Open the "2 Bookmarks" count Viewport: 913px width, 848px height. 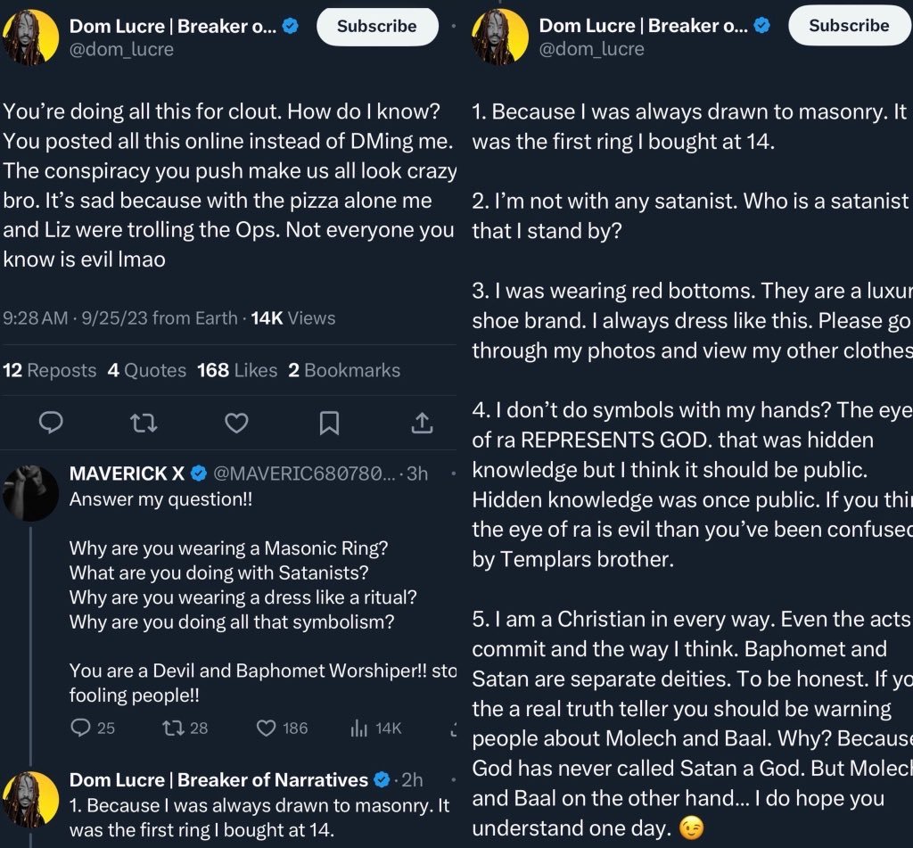344,370
